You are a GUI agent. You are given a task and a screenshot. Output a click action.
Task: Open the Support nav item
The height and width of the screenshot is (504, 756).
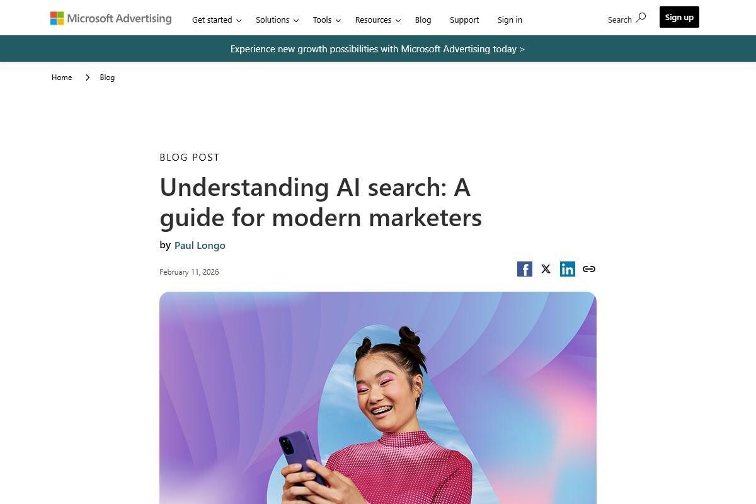pyautogui.click(x=464, y=20)
